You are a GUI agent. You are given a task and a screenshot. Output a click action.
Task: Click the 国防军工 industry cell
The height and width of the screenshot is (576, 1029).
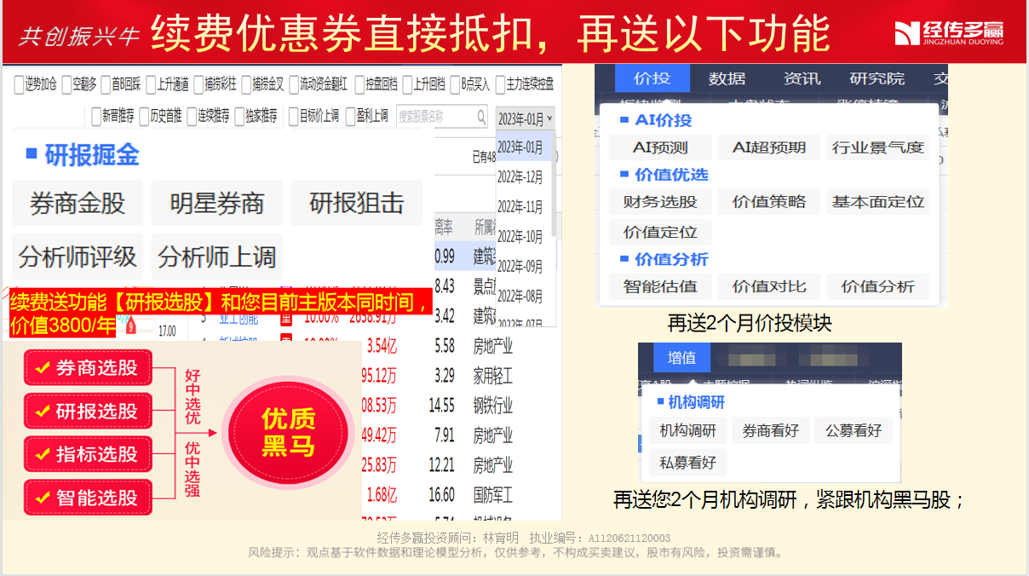pyautogui.click(x=493, y=494)
